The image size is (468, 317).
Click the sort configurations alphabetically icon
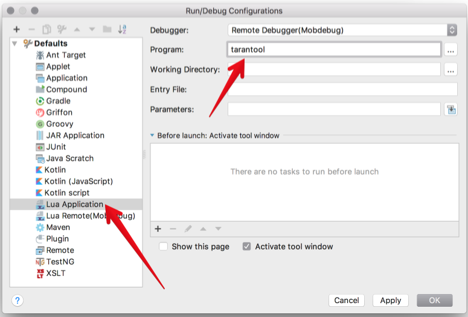point(122,29)
